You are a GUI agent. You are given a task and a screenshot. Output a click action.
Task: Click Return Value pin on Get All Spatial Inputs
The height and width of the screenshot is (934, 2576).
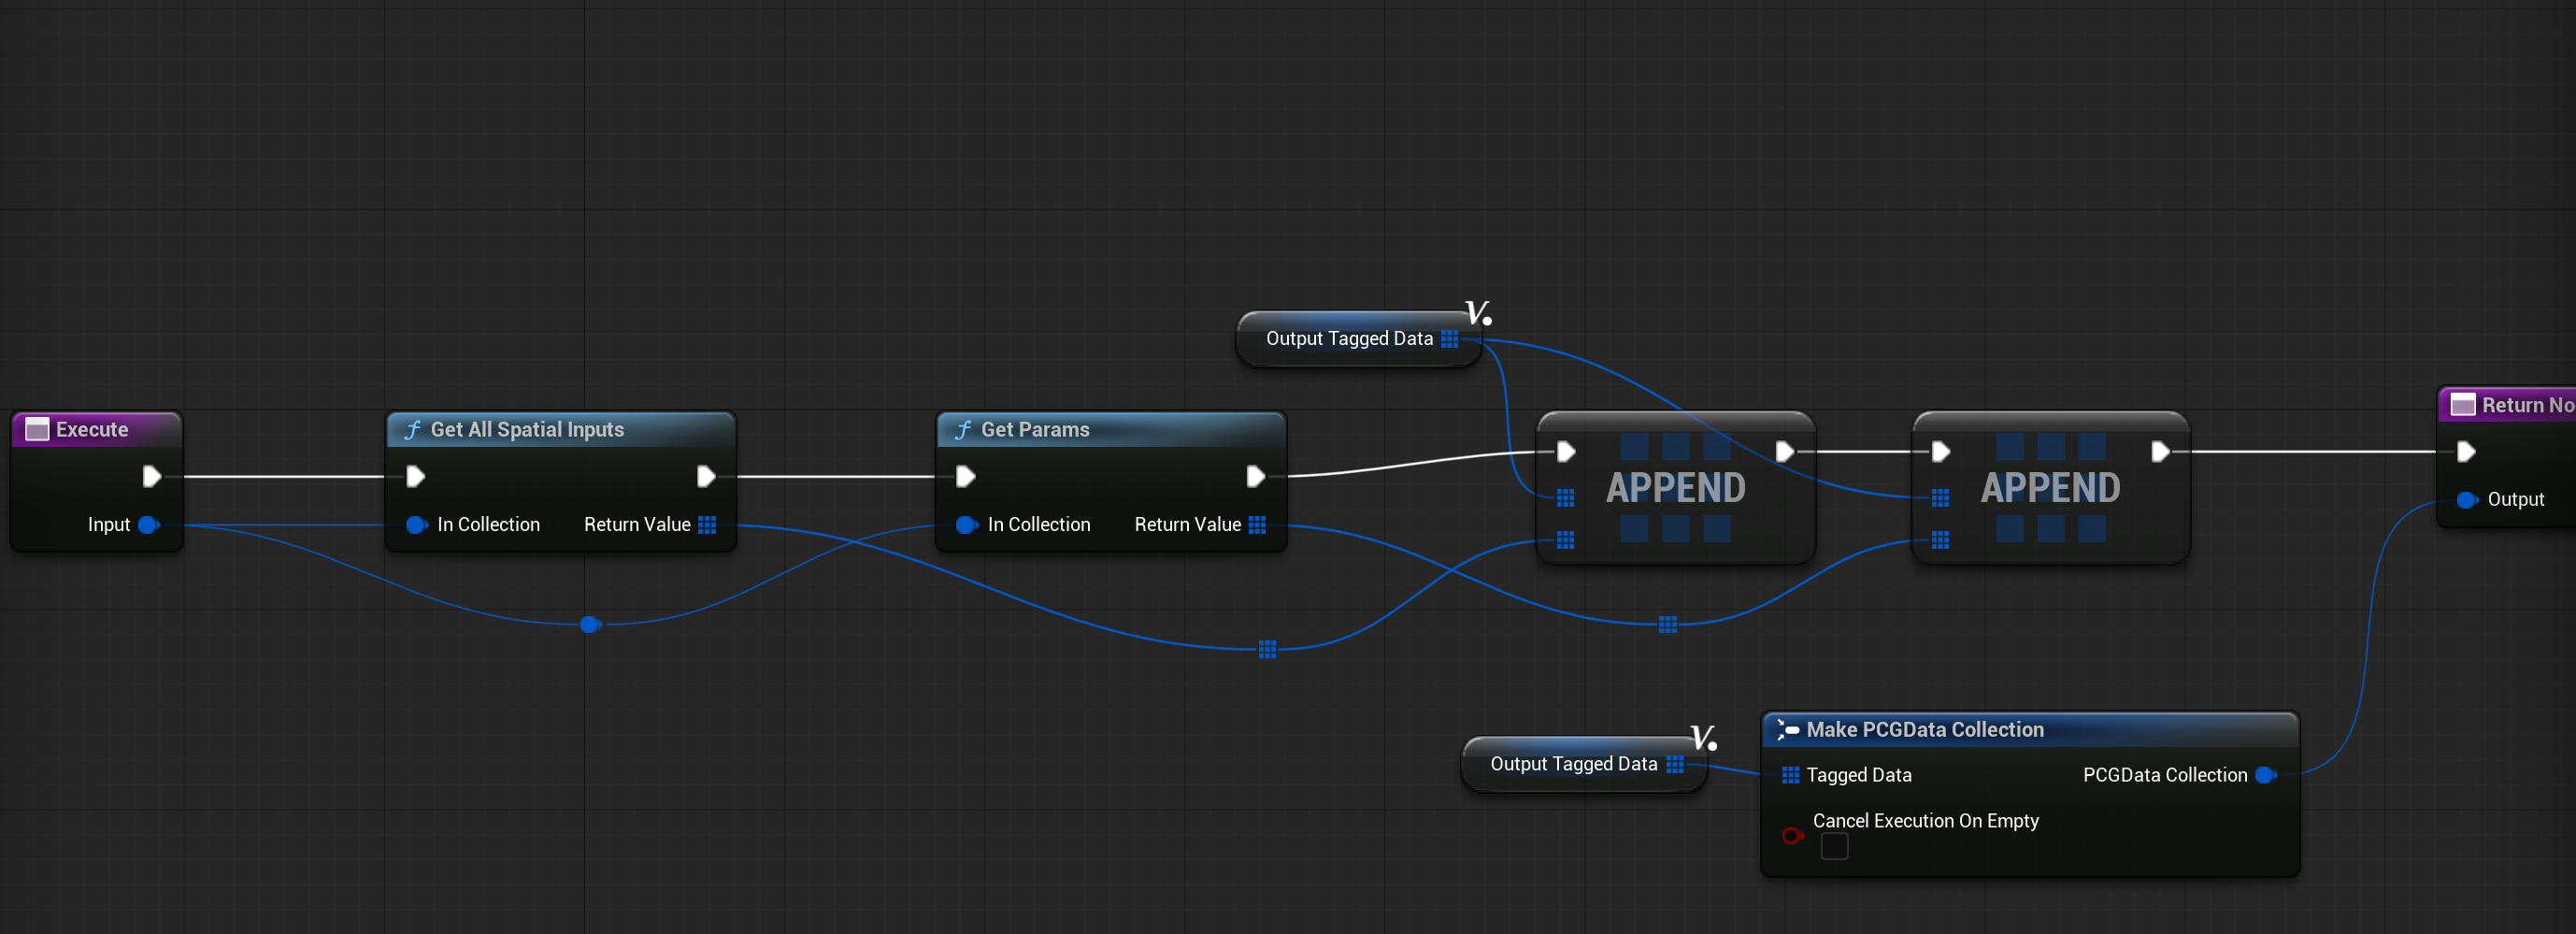click(707, 525)
